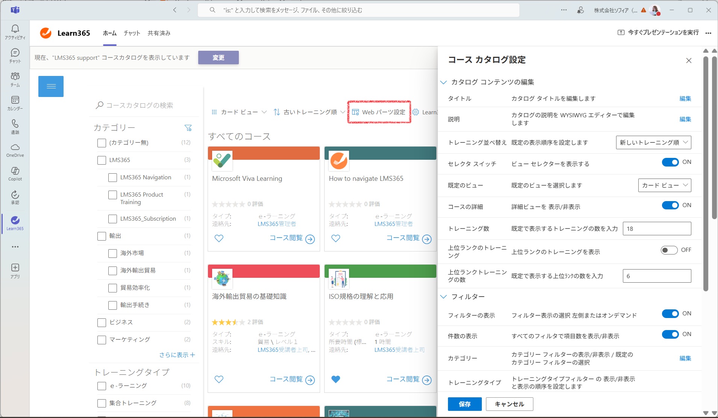718x418 pixels.
Task: Click the 保存 button
Action: pos(465,404)
